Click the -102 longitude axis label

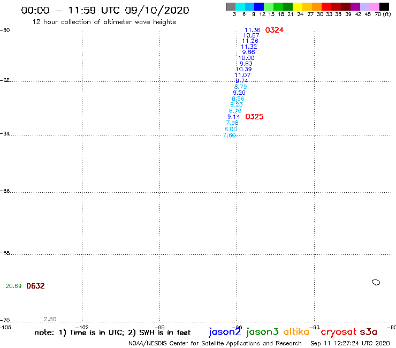pos(82,328)
